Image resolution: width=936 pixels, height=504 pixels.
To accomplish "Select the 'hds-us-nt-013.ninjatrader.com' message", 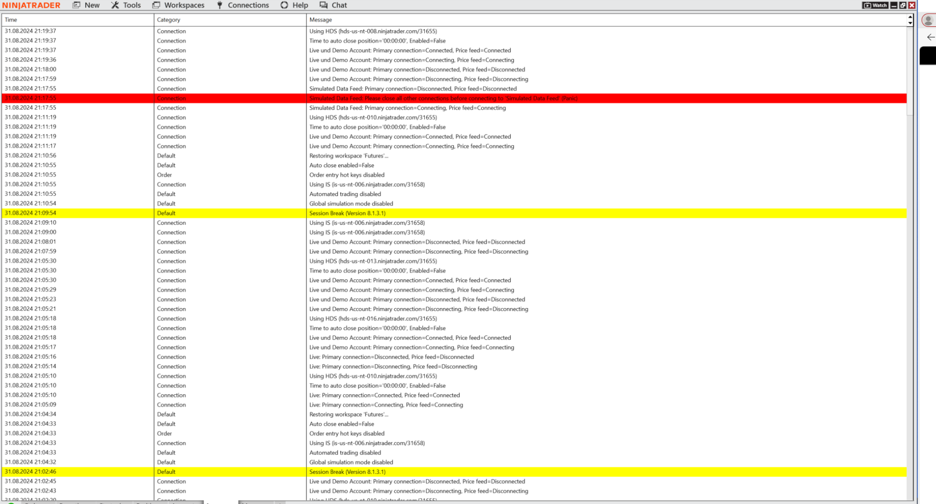I will click(373, 261).
